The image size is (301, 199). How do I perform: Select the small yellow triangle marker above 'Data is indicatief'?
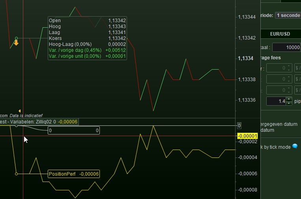pos(20,111)
